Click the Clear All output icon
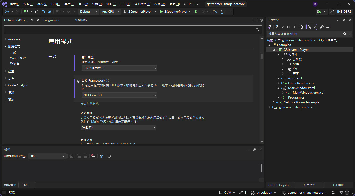This screenshot has width=355, height=196. coord(93,156)
